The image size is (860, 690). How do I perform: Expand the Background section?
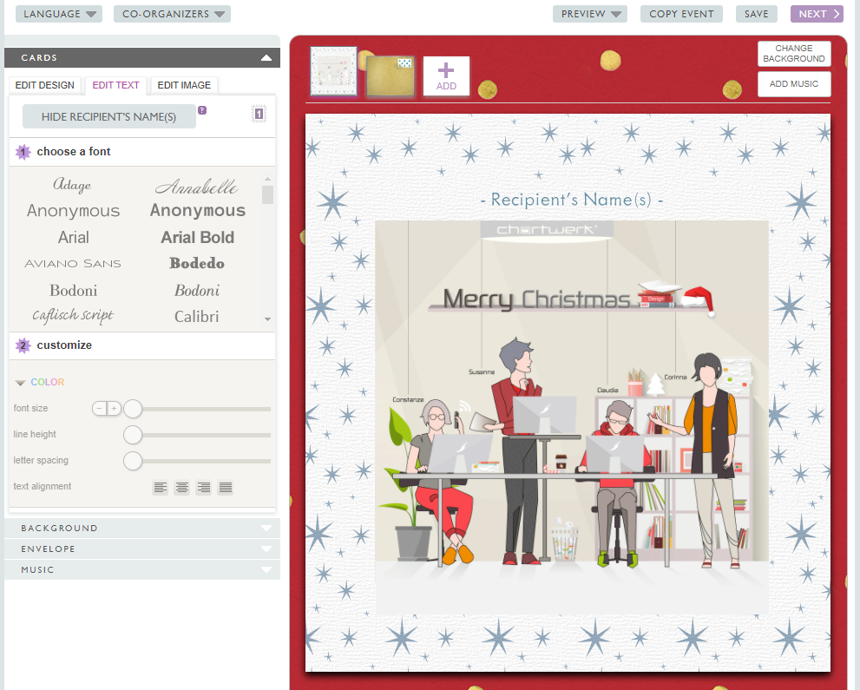tap(142, 528)
